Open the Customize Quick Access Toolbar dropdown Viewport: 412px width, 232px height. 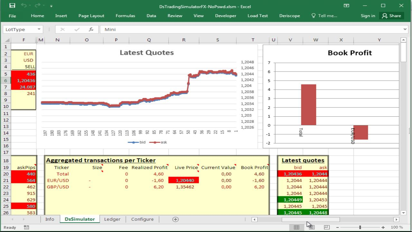click(51, 6)
